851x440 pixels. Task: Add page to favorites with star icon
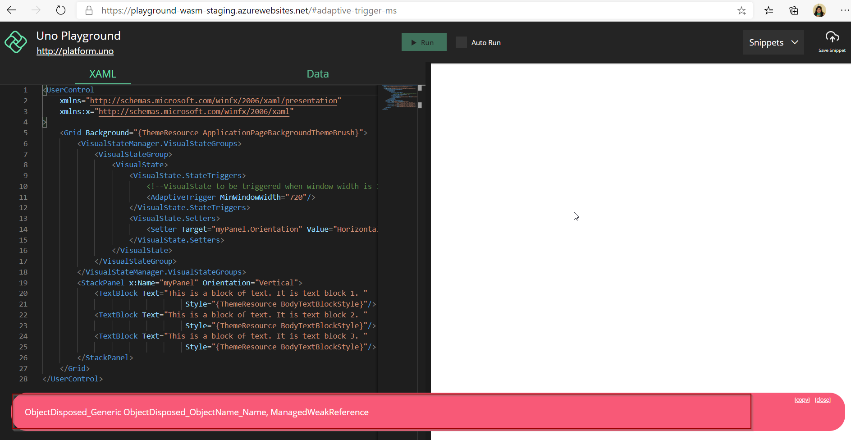(x=742, y=10)
